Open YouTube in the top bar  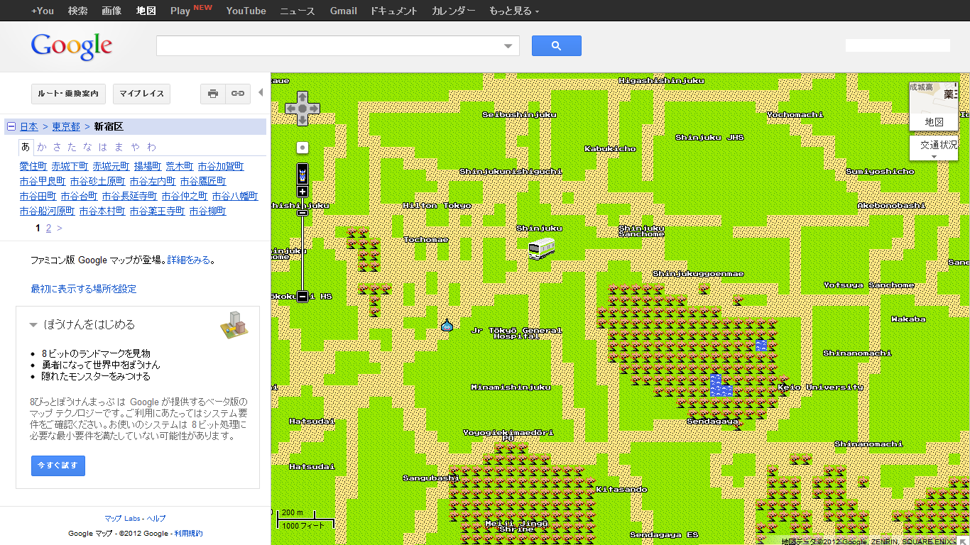pyautogui.click(x=246, y=11)
